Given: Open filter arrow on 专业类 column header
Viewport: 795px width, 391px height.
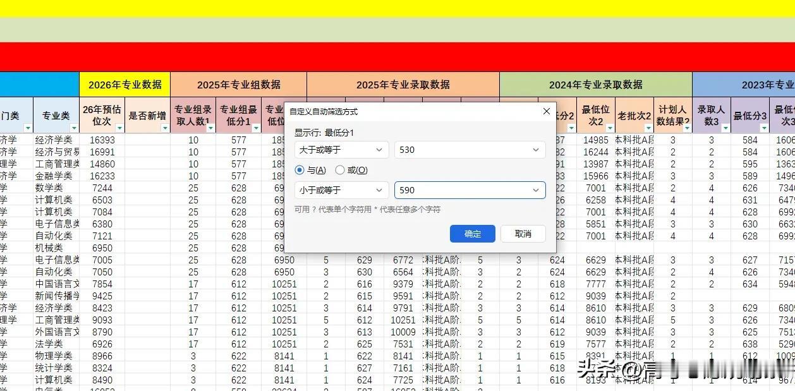Looking at the screenshot, I should [74, 128].
